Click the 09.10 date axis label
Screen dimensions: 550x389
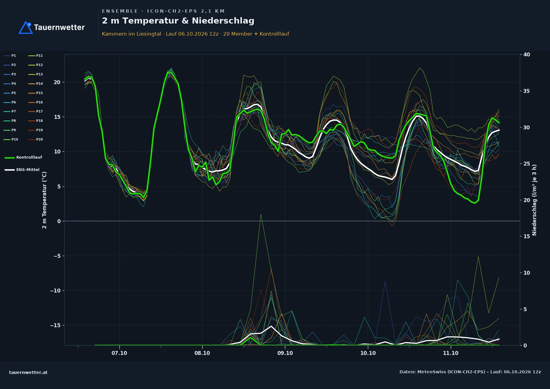pos(285,353)
